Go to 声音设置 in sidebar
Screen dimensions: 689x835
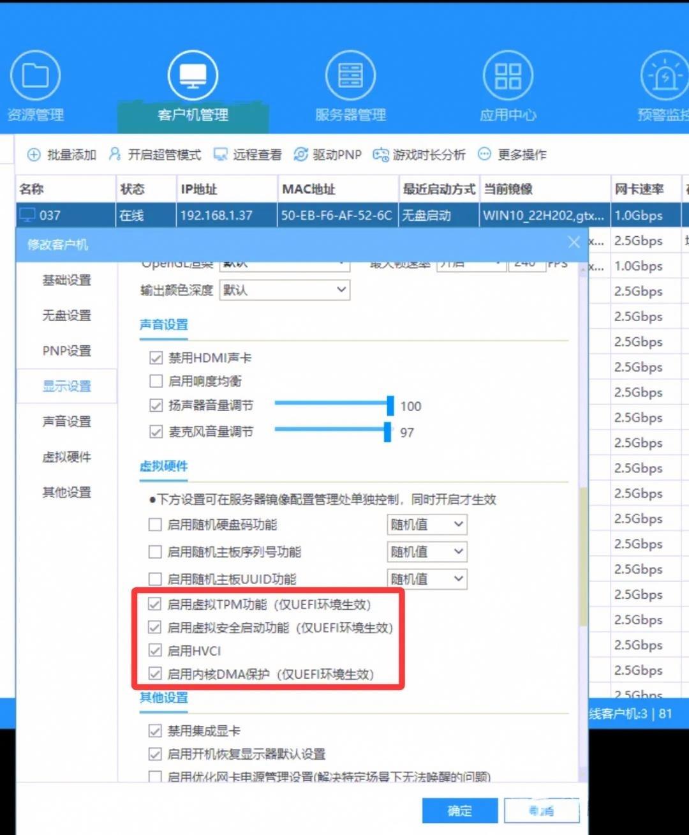tap(67, 421)
